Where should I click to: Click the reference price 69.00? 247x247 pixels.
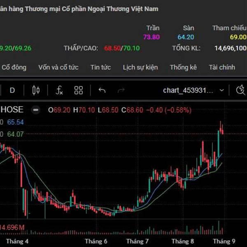238,37
